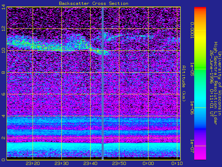Click the altitude label 2
This screenshot has width=222, height=167.
[3, 138]
